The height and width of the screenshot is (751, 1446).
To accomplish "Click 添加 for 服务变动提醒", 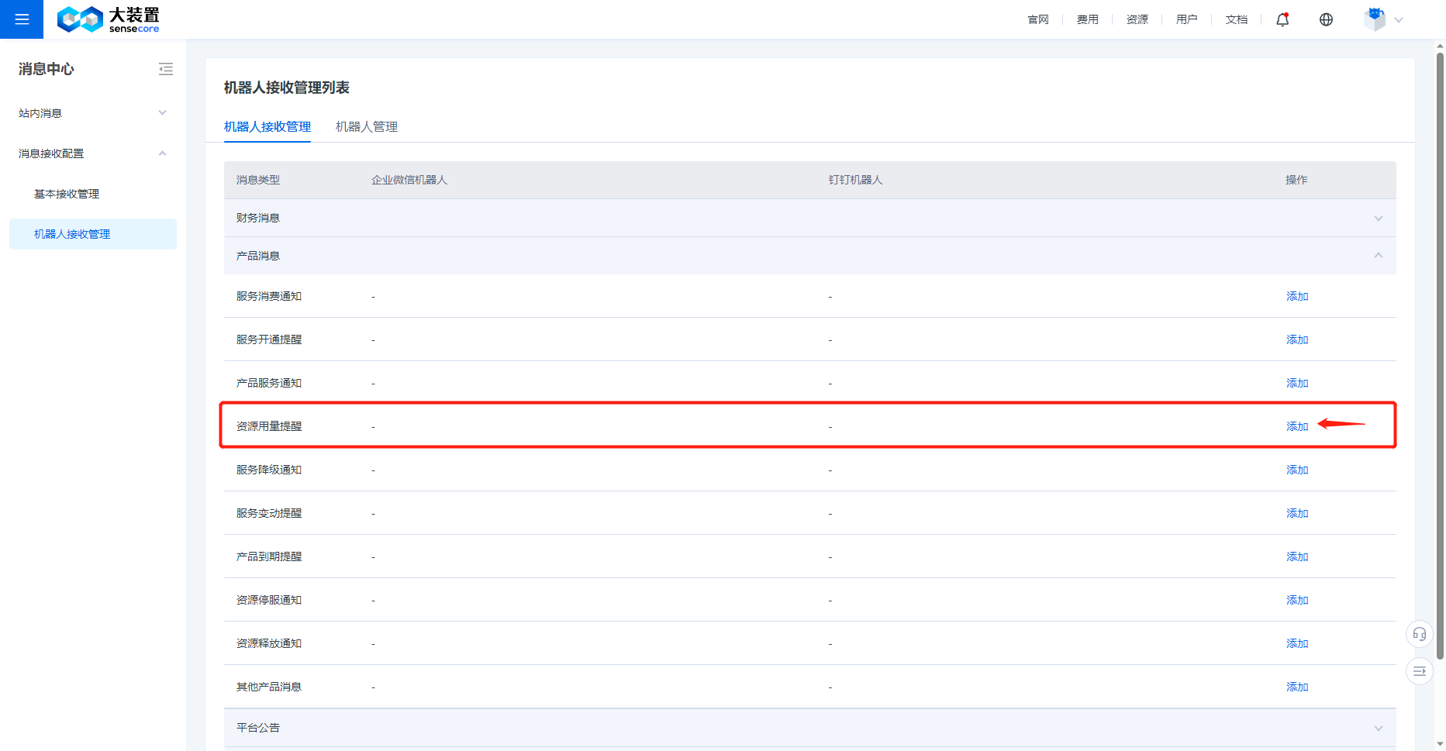I will (1297, 513).
